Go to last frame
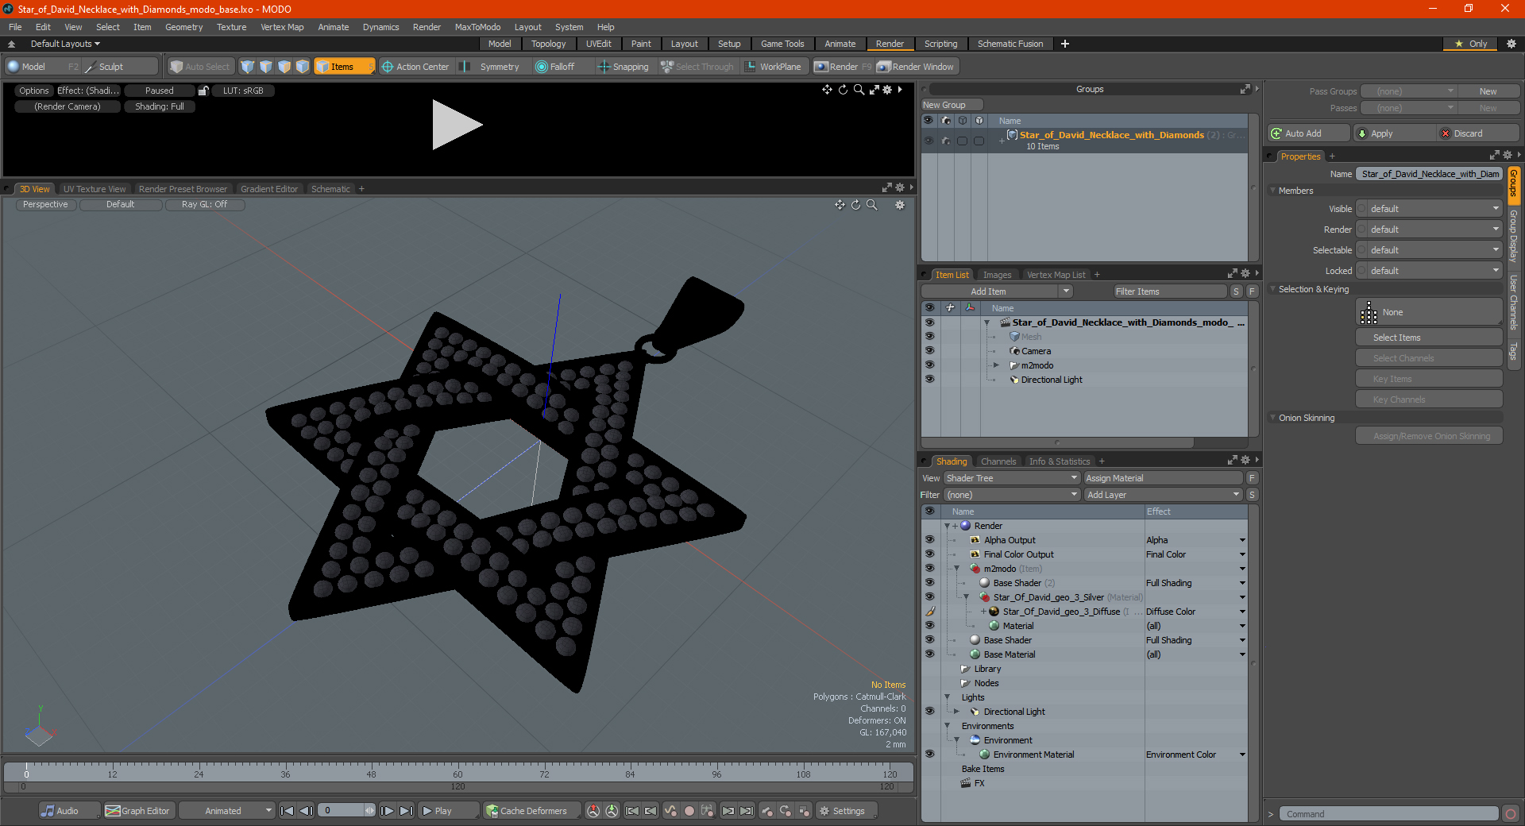This screenshot has width=1525, height=826. click(406, 811)
